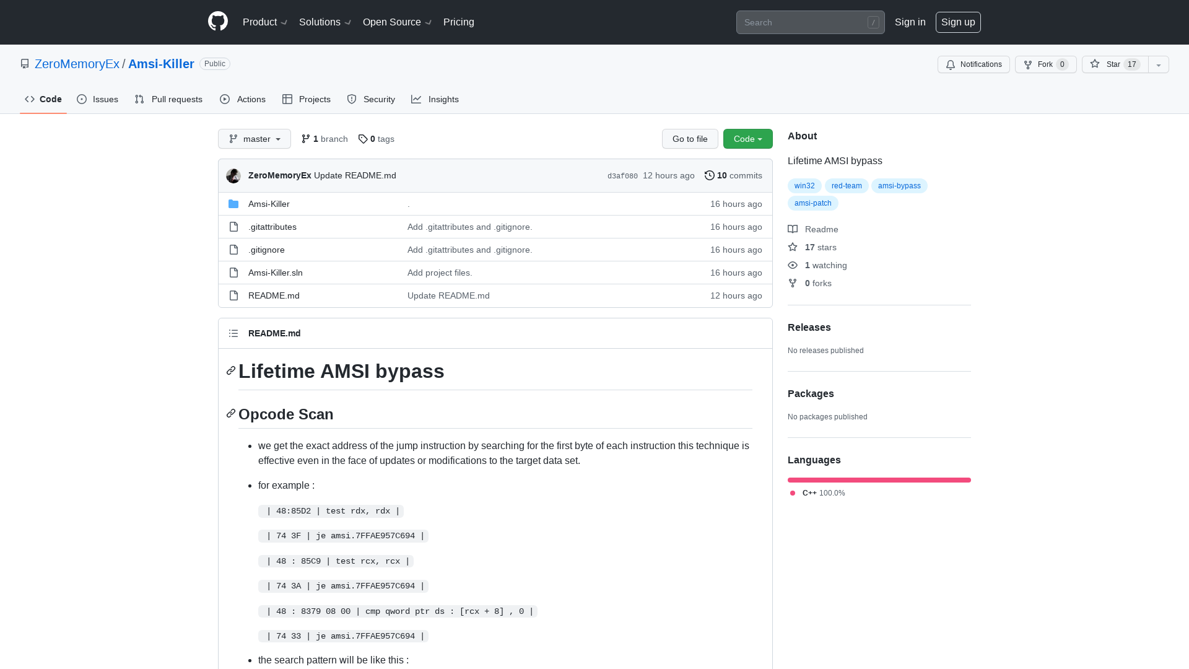Click the Go to file button

click(x=690, y=139)
